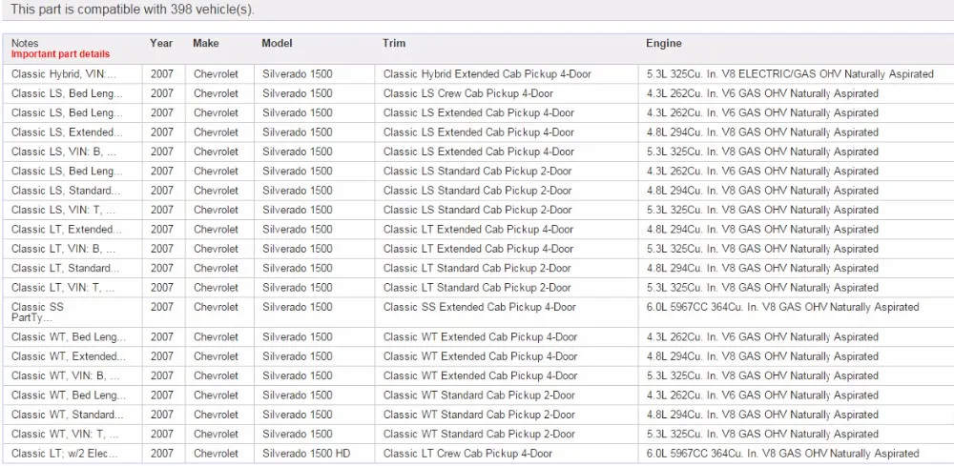Select the 'Classic WT, VIN: B, ...' notes cell
Viewport: 954px width, 466px height.
pyautogui.click(x=73, y=376)
